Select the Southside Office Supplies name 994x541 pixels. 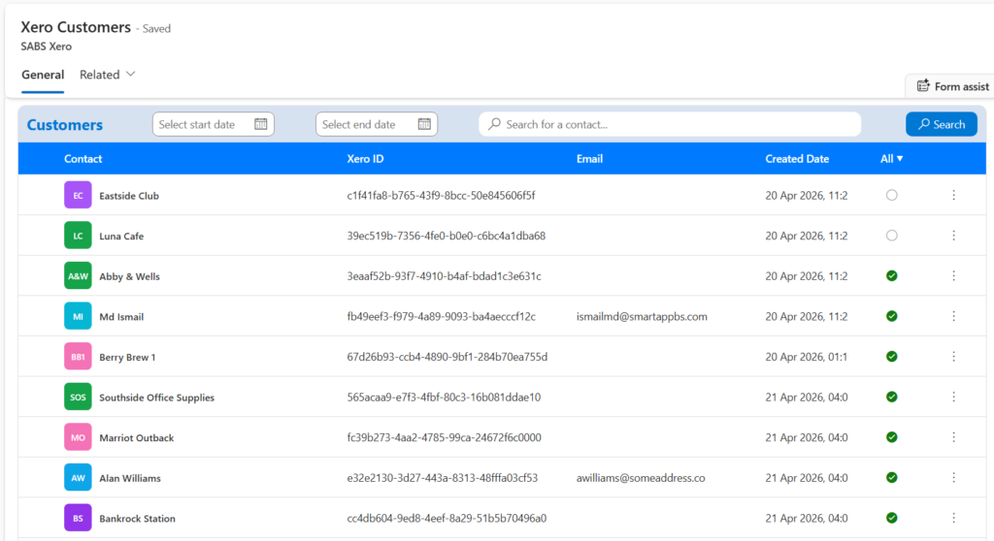[156, 398]
